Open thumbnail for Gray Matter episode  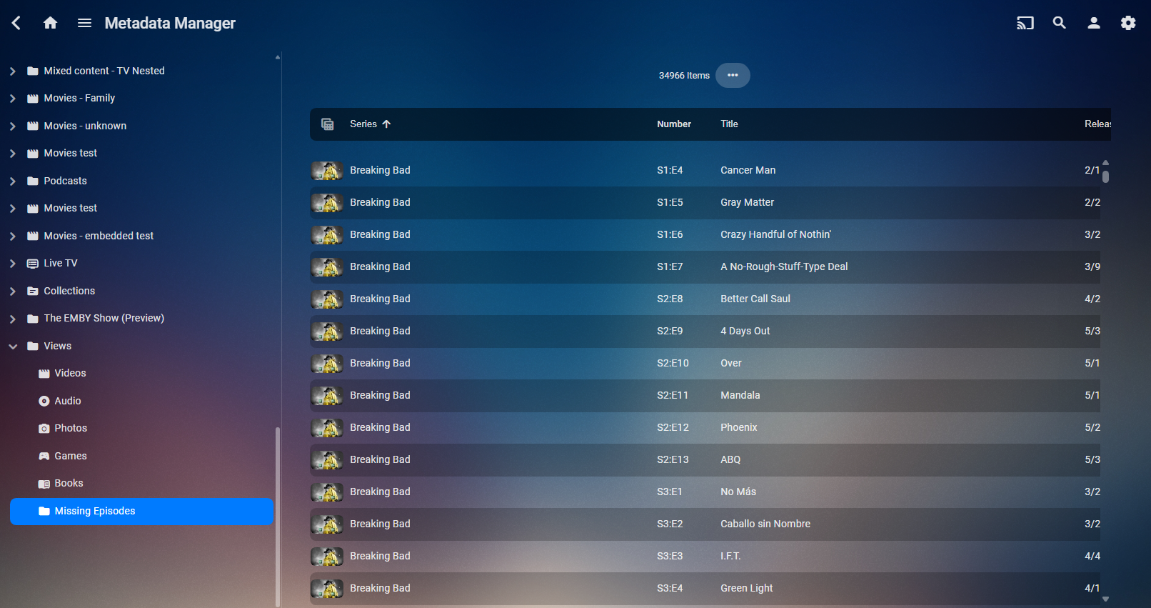[x=327, y=203]
